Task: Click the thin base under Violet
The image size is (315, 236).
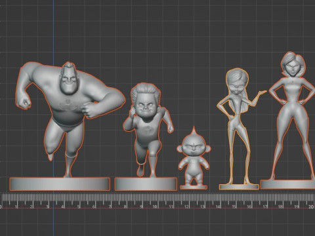Action: tap(239, 187)
